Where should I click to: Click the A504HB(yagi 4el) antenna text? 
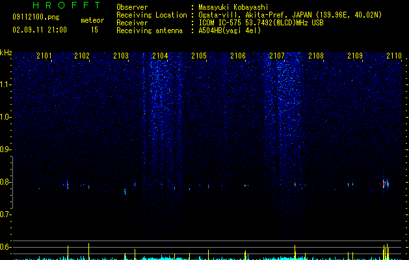point(230,31)
